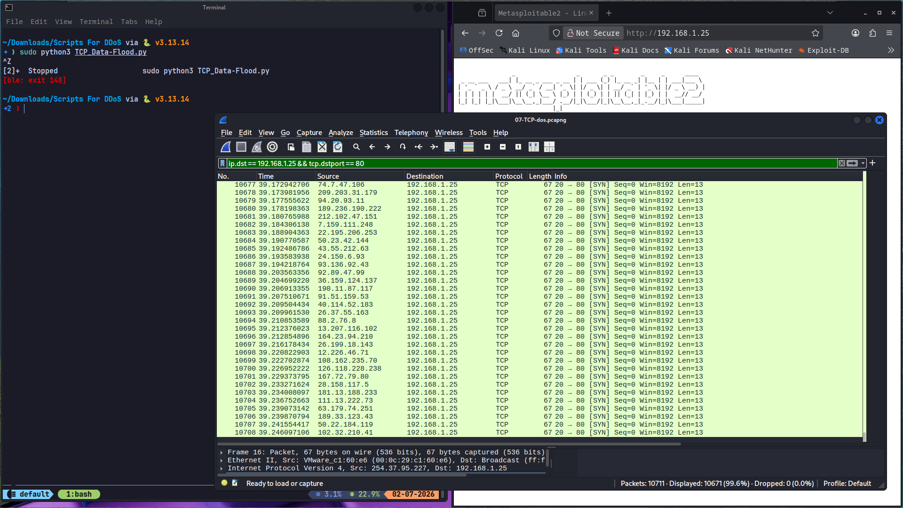Start capturing packets with shark fin icon
This screenshot has height=508, width=903.
[x=226, y=147]
